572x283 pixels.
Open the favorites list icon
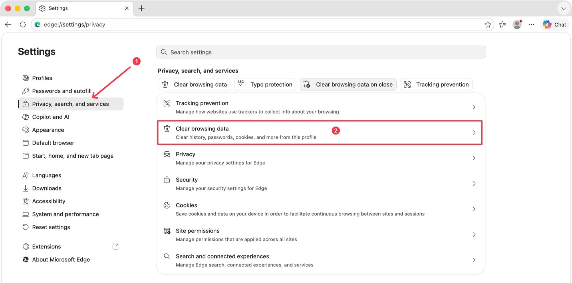pos(503,25)
